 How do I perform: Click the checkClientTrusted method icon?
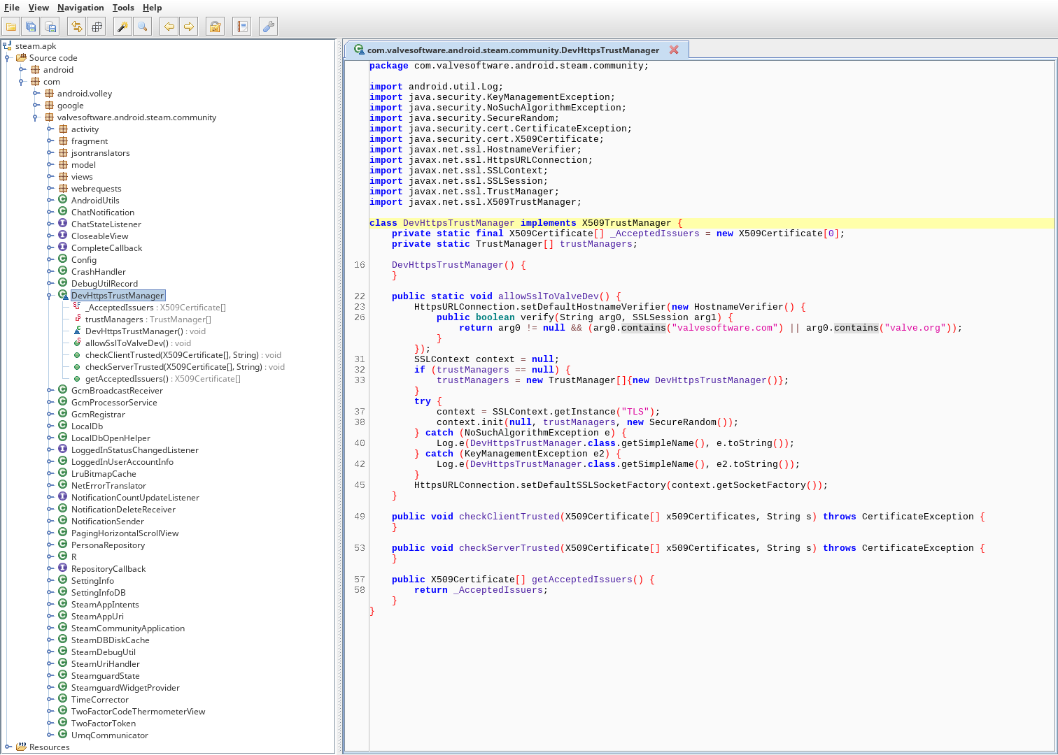tap(77, 355)
